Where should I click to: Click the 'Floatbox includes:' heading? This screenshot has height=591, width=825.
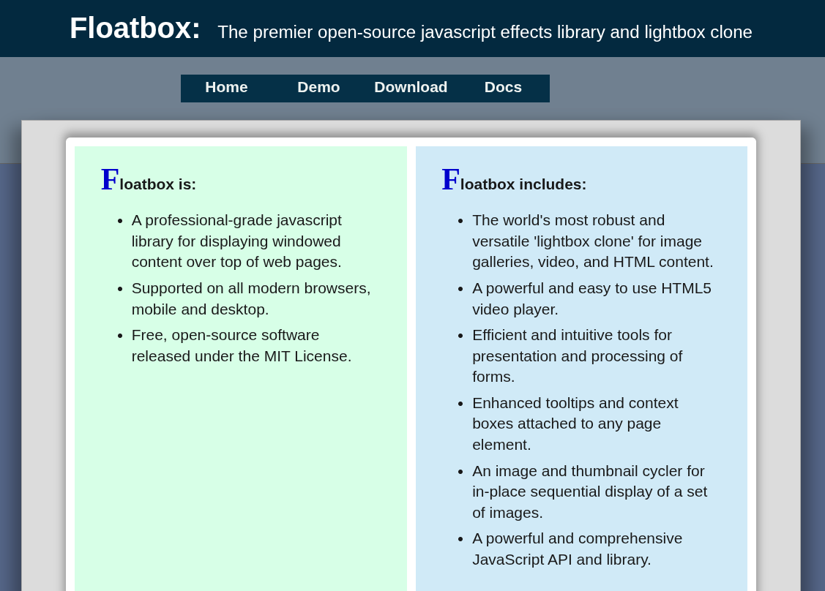tap(523, 184)
